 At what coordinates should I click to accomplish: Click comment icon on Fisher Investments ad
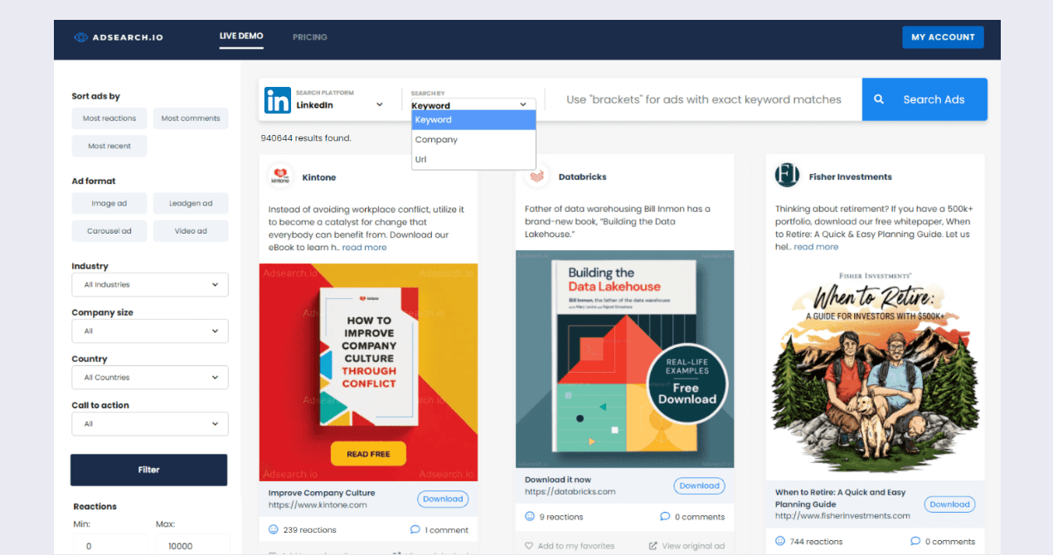point(915,541)
